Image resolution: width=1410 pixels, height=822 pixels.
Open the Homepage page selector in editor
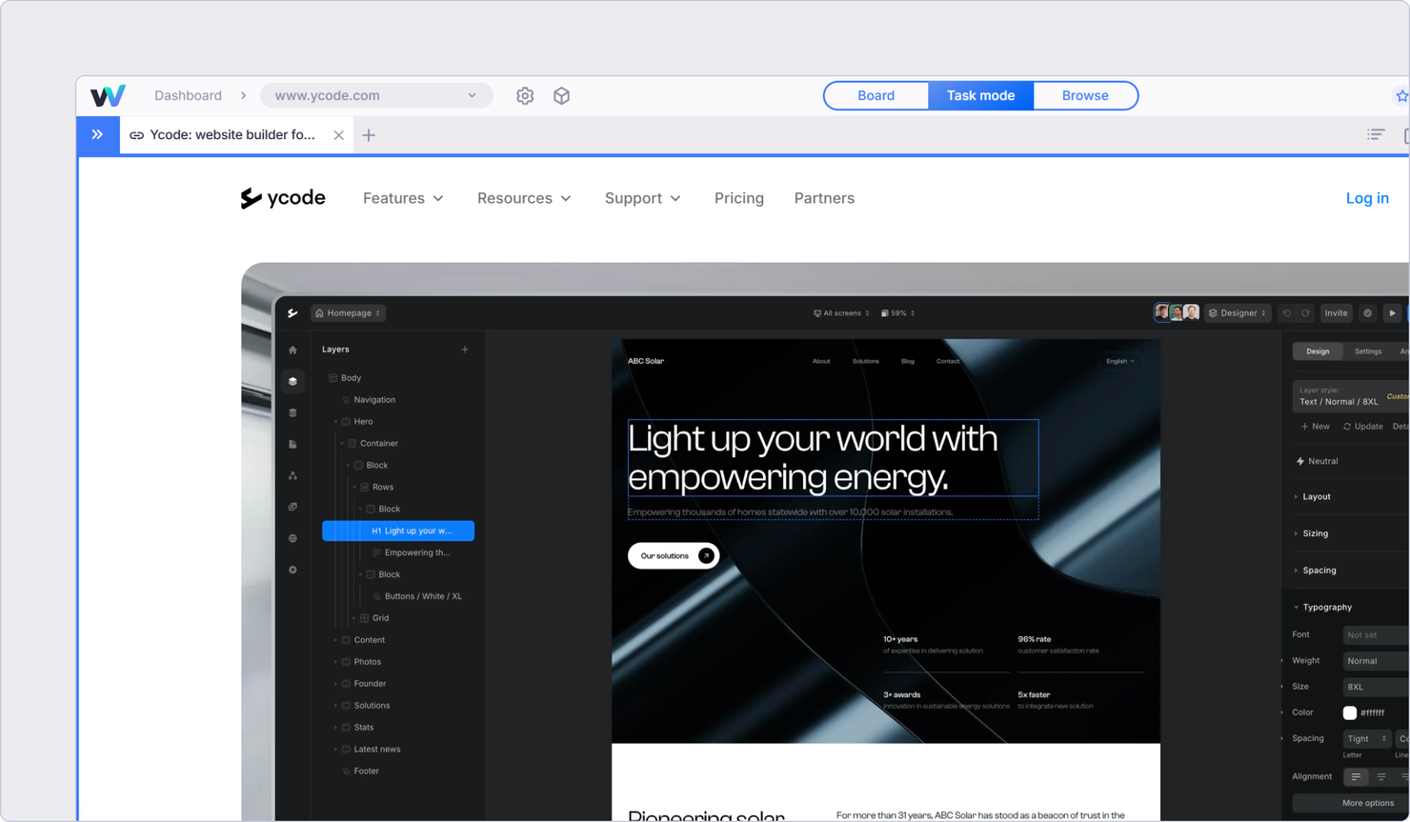point(348,312)
